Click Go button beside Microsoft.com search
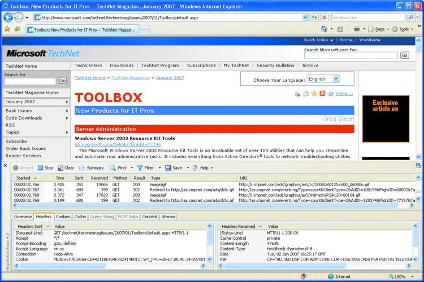The height and width of the screenshot is (282, 424). (405, 55)
